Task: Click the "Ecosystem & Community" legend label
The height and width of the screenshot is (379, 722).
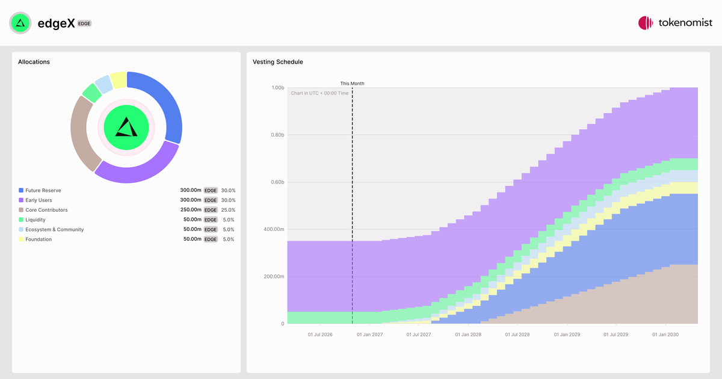Action: click(55, 230)
